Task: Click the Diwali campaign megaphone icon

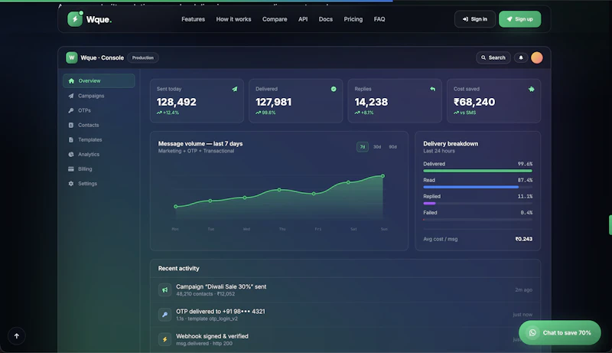Action: [x=164, y=289]
